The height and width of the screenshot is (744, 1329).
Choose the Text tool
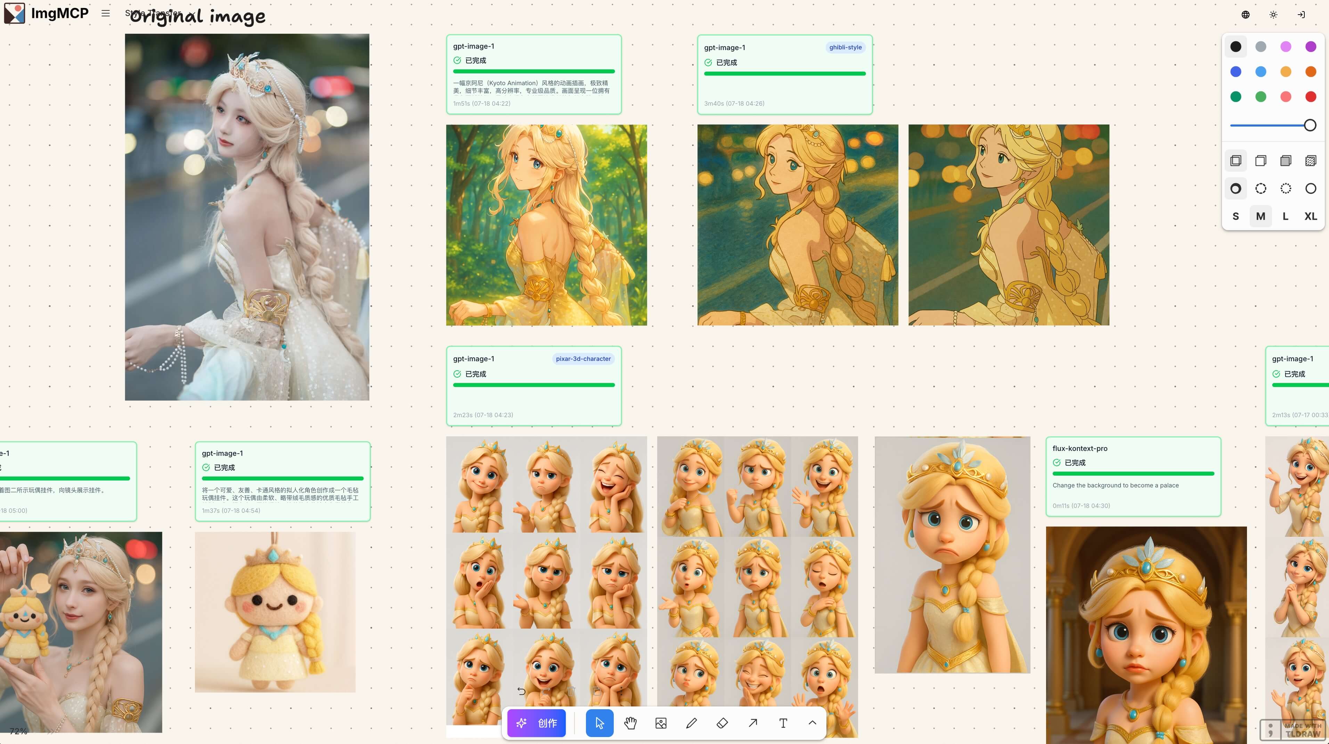tap(783, 723)
